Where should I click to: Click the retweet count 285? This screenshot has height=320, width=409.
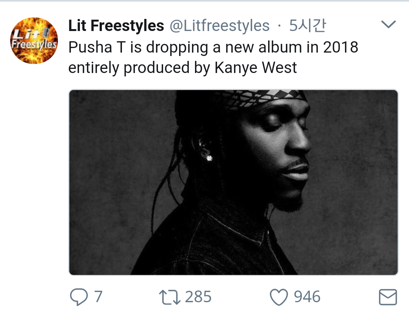[198, 297]
